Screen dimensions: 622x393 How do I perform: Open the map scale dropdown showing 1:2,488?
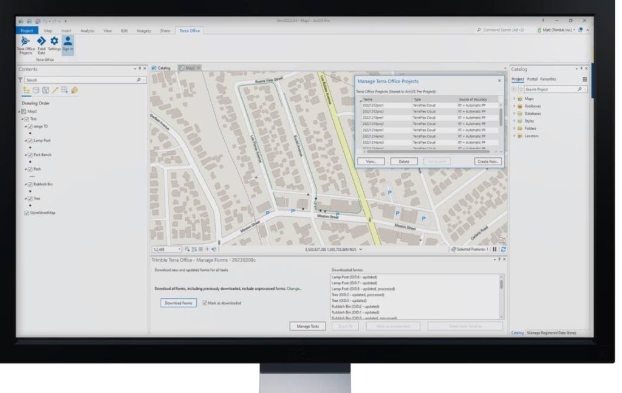(179, 248)
